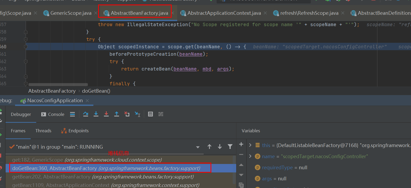Click the Step Over icon
This screenshot has width=411, height=188.
click(86, 114)
